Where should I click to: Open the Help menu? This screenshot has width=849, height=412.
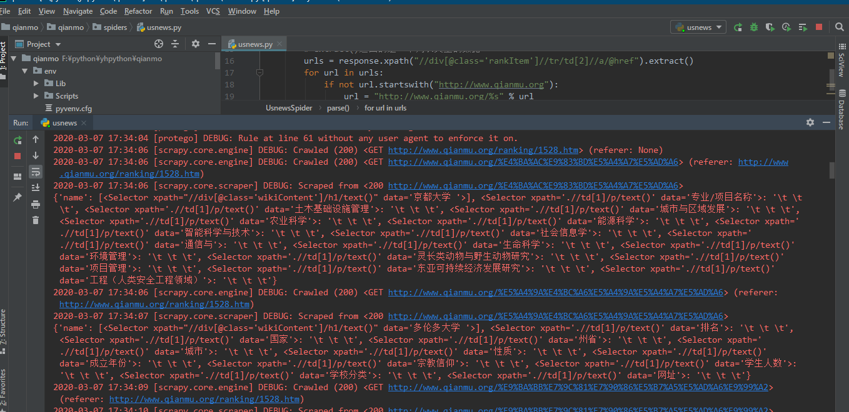(x=271, y=11)
